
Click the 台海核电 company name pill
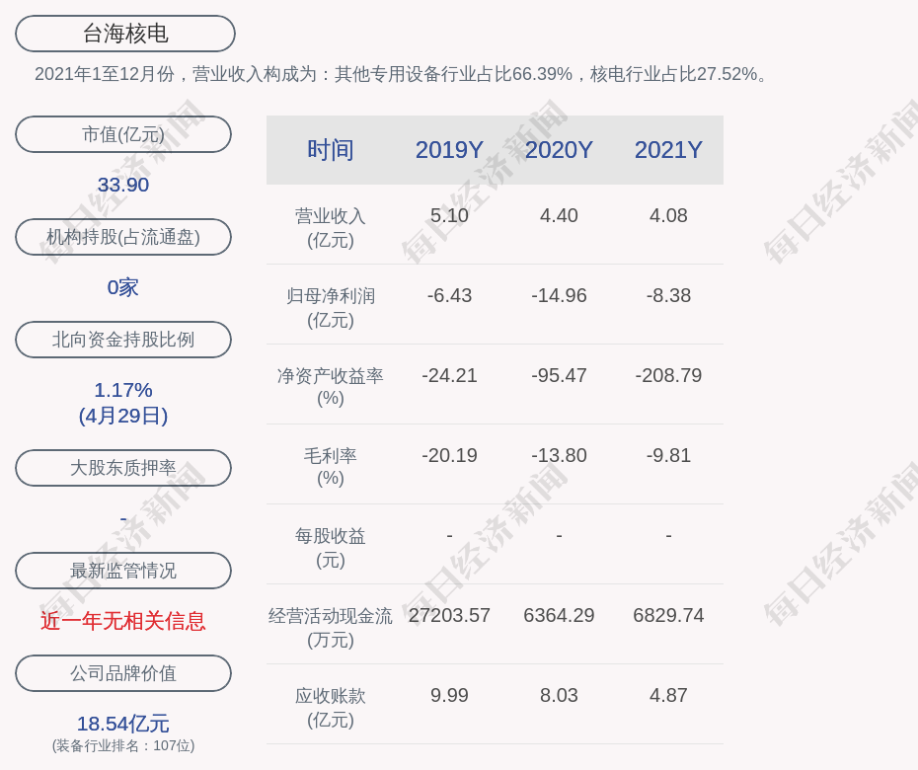click(x=125, y=34)
